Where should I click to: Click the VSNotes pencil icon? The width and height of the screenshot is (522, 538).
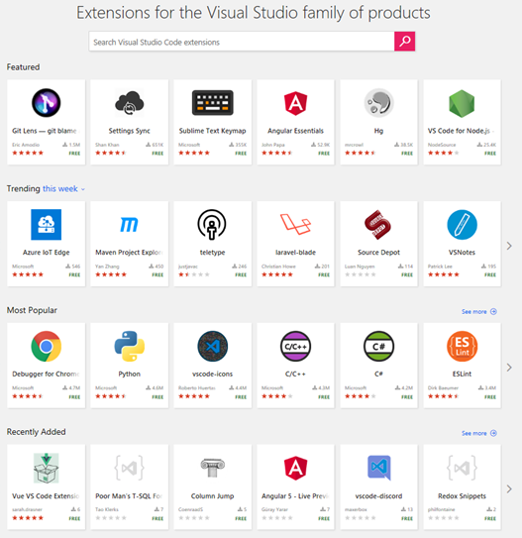[x=462, y=224]
